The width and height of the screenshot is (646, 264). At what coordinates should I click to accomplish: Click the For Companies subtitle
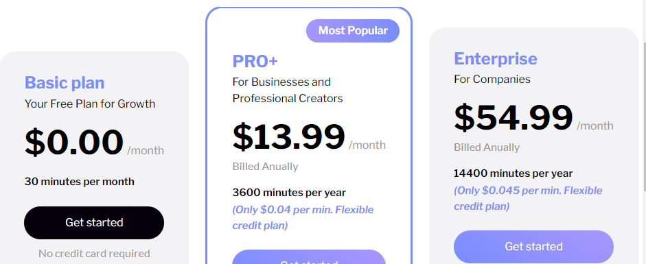coord(492,79)
